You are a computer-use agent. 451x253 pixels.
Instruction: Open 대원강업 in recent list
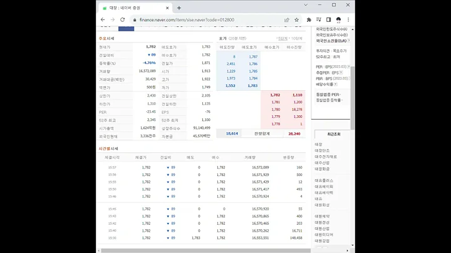point(322,241)
